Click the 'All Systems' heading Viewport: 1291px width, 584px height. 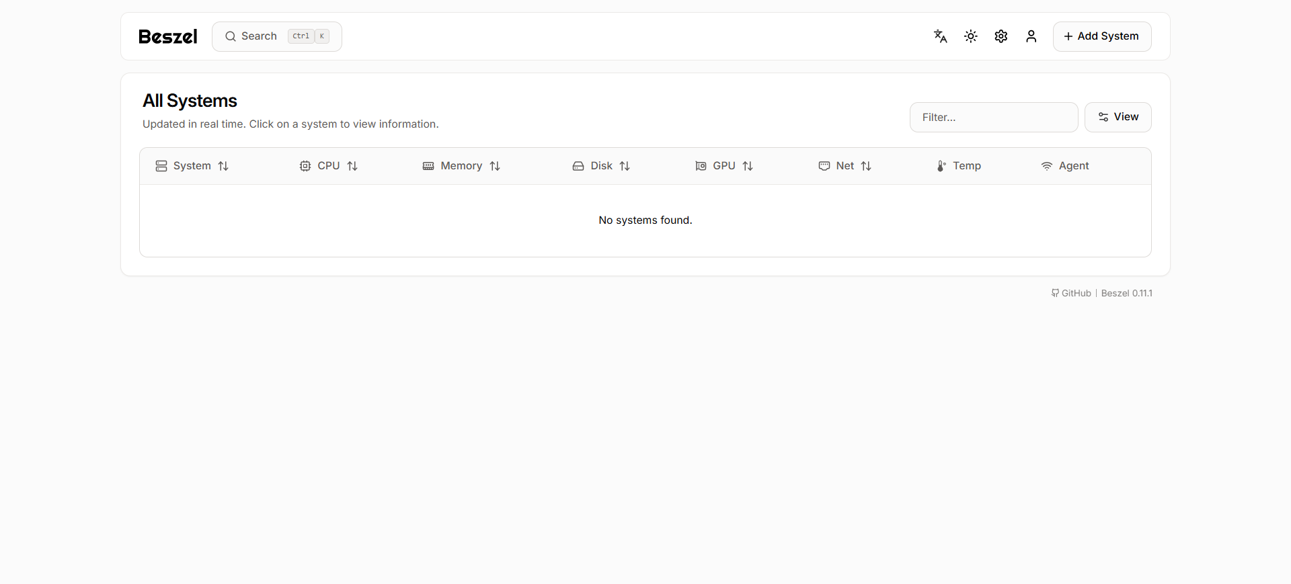(190, 101)
